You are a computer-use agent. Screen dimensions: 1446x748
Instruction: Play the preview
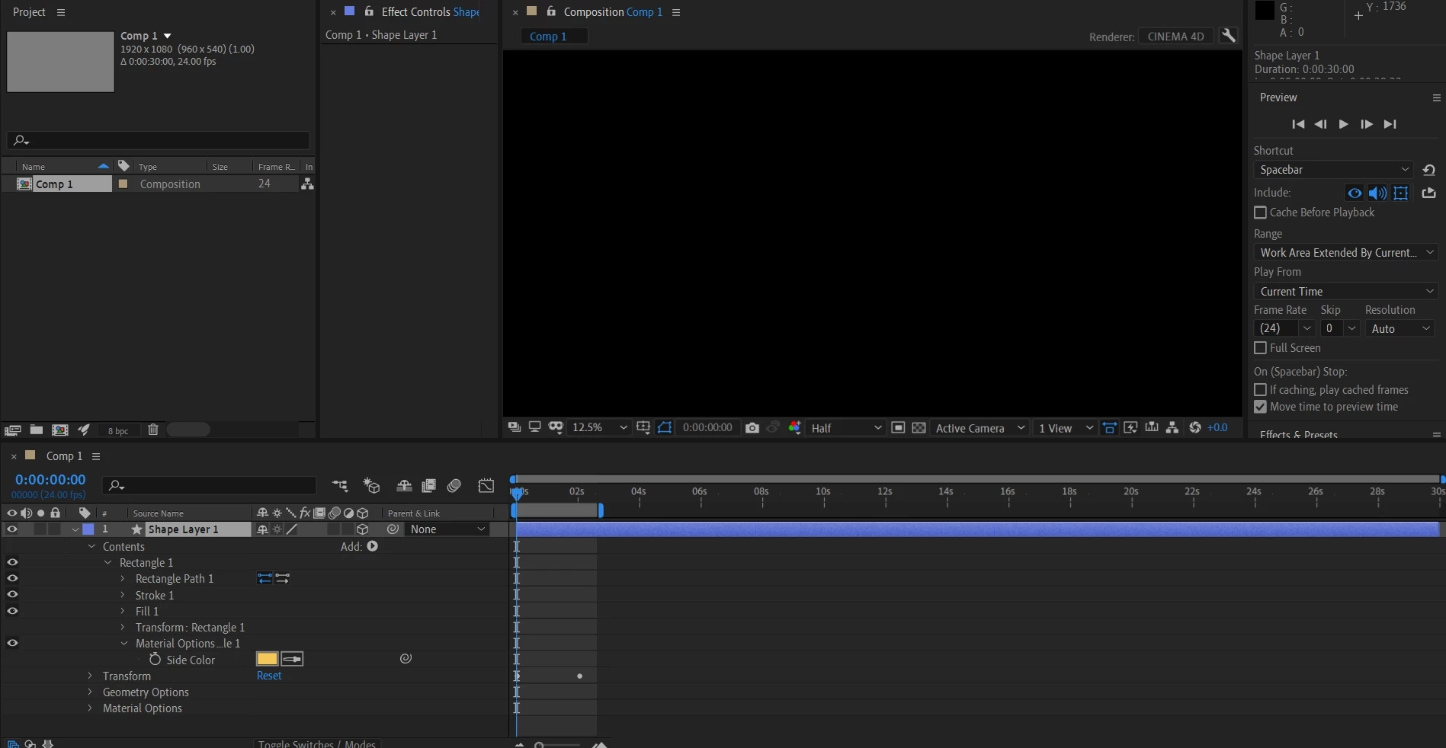click(1344, 124)
